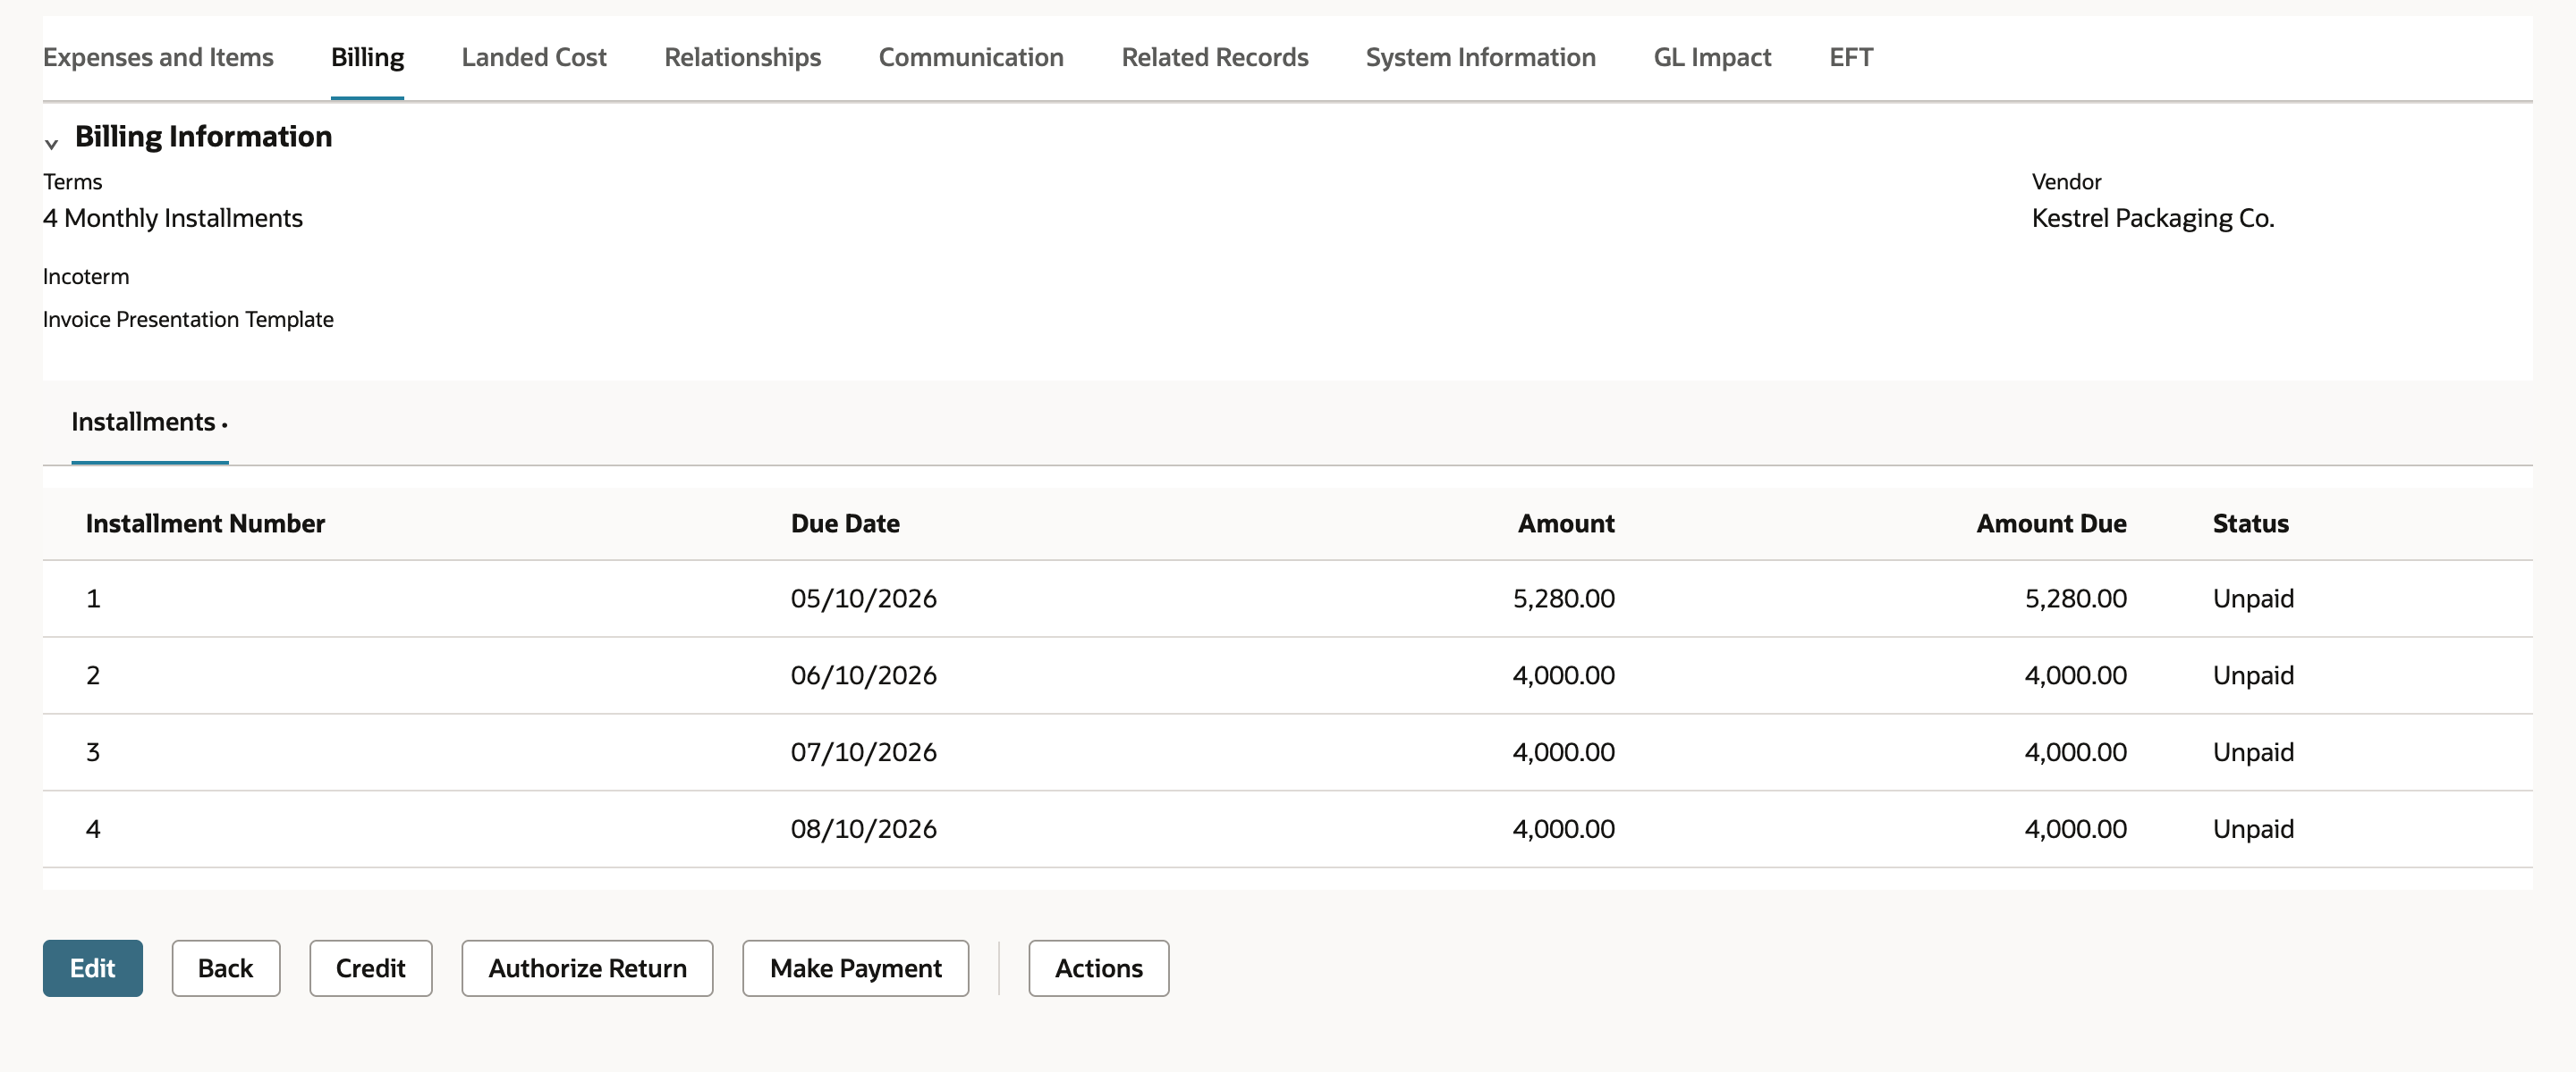Click the Installment Number column header
2576x1072 pixels.
[205, 523]
